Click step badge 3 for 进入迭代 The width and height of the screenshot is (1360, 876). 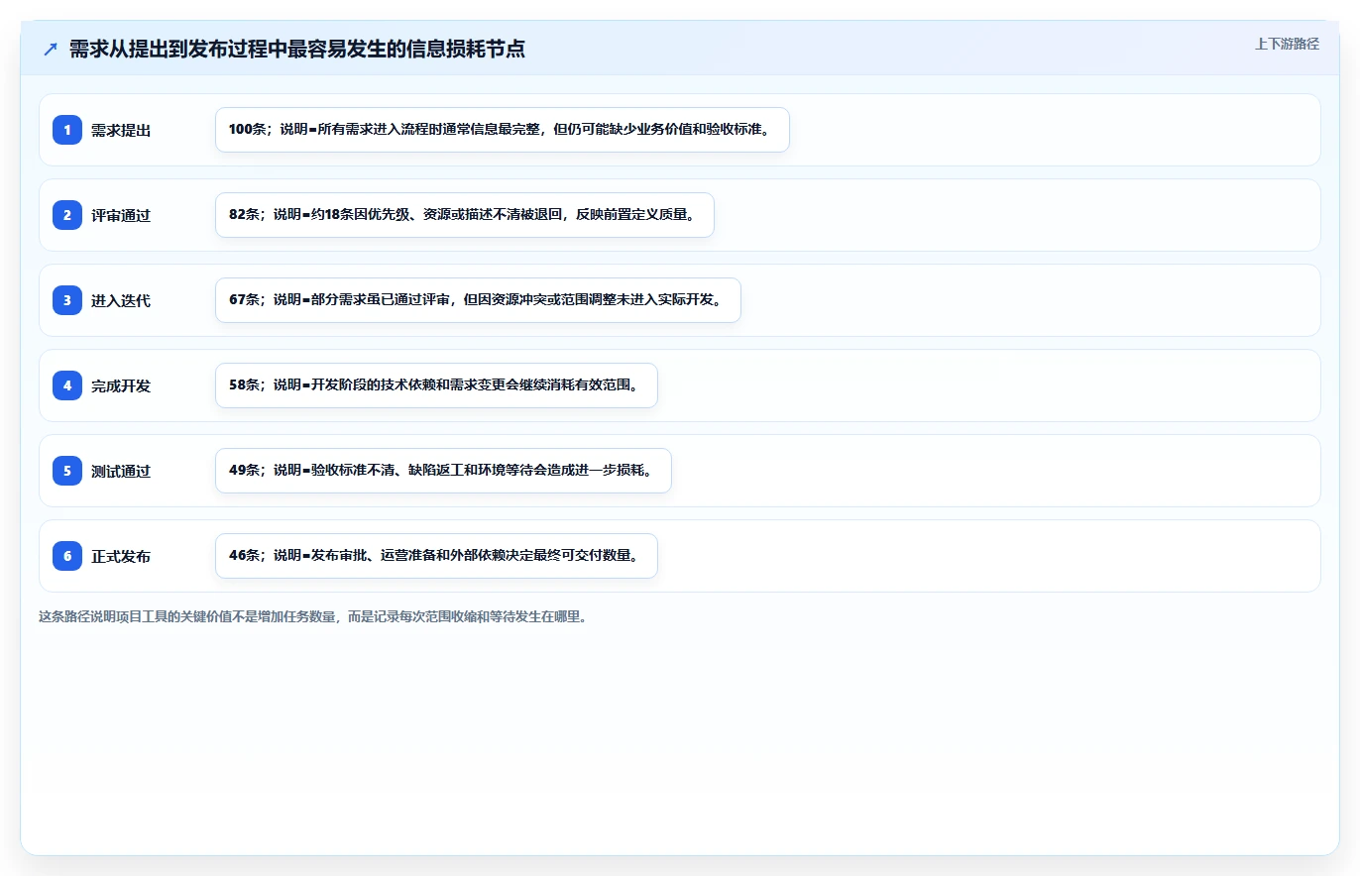click(x=67, y=300)
